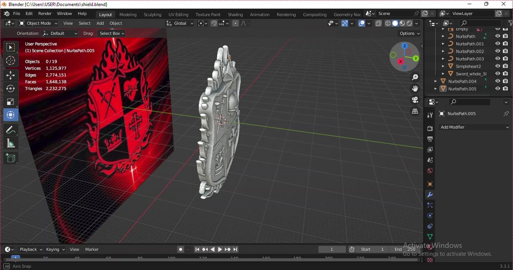The image size is (513, 270).
Task: Select the Rotate tool
Action: 11,89
